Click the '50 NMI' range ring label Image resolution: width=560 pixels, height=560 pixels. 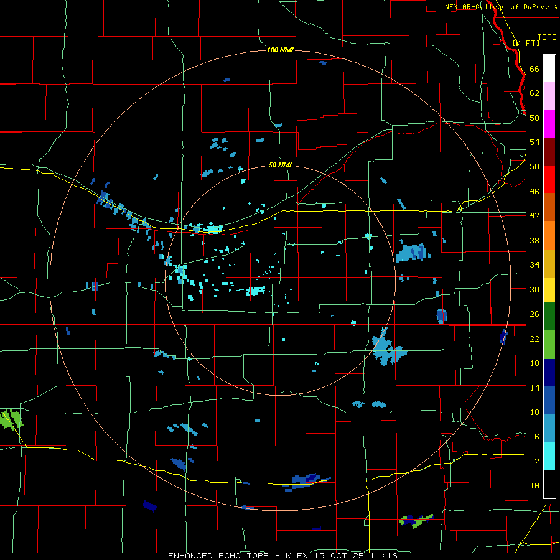(x=280, y=166)
